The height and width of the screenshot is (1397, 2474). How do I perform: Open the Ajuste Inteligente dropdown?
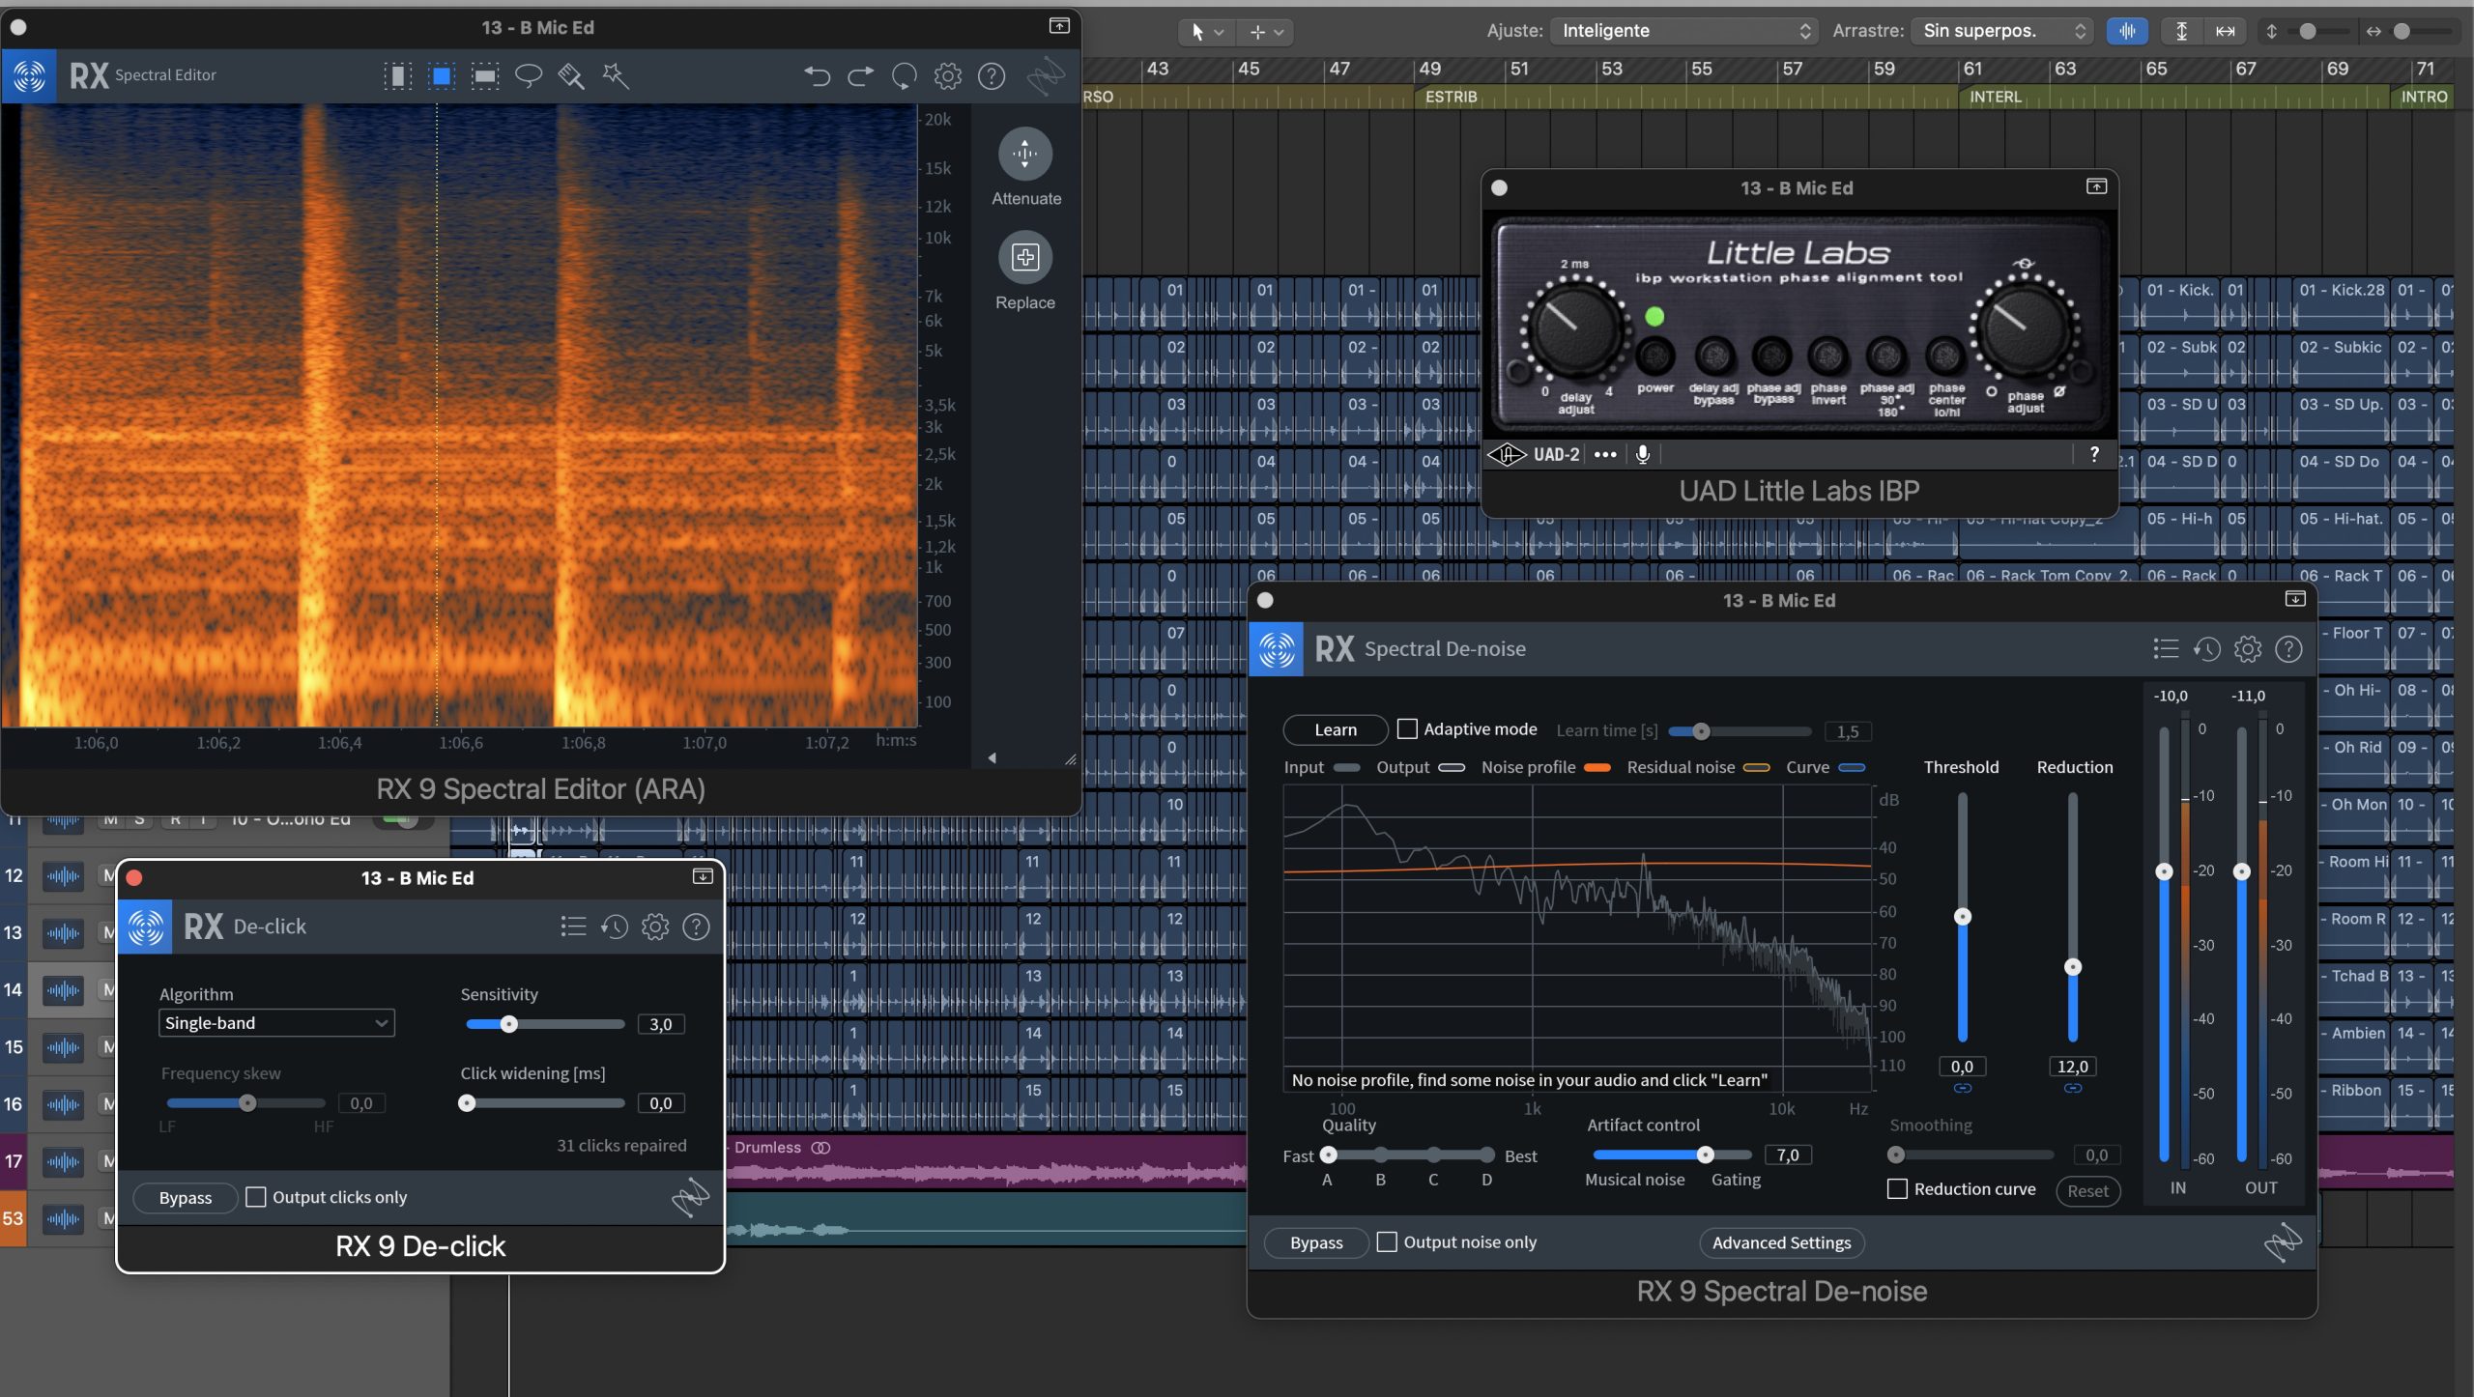(1684, 31)
